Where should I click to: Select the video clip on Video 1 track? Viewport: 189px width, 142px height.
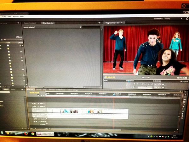(88, 111)
